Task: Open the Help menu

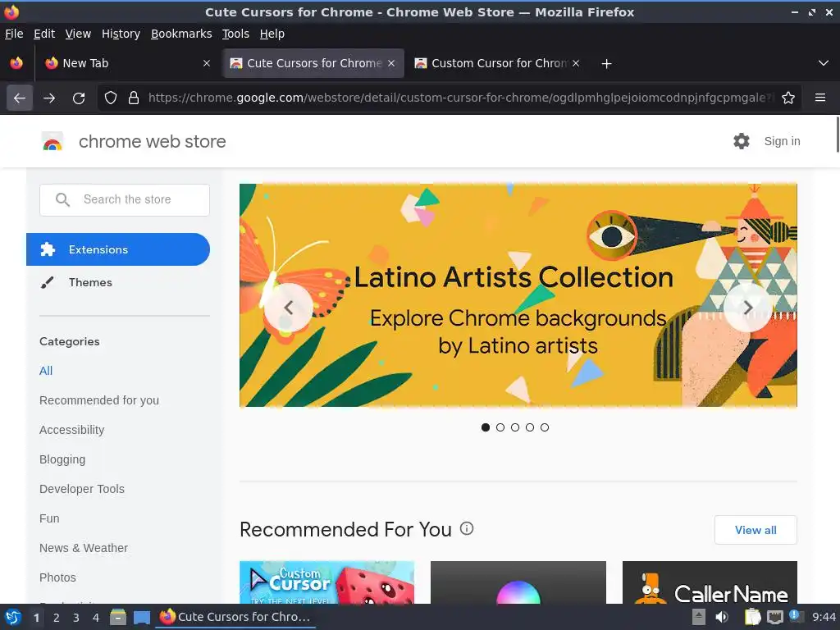Action: coord(272,34)
